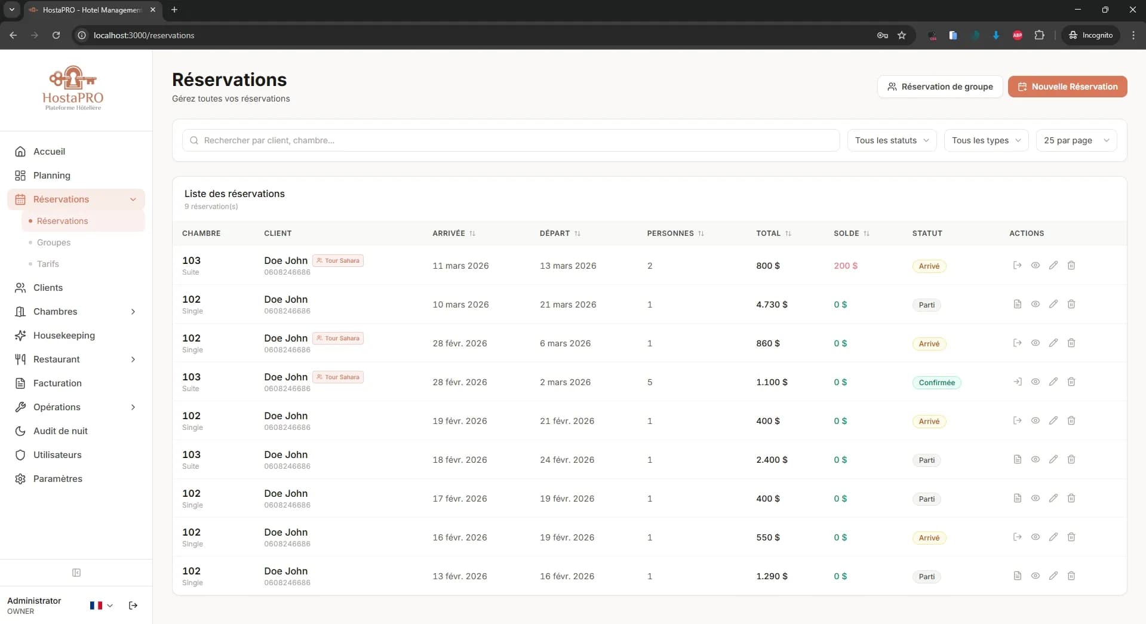Screen dimensions: 1146x624
Task: Click the Réservation de groupe button
Action: point(939,87)
